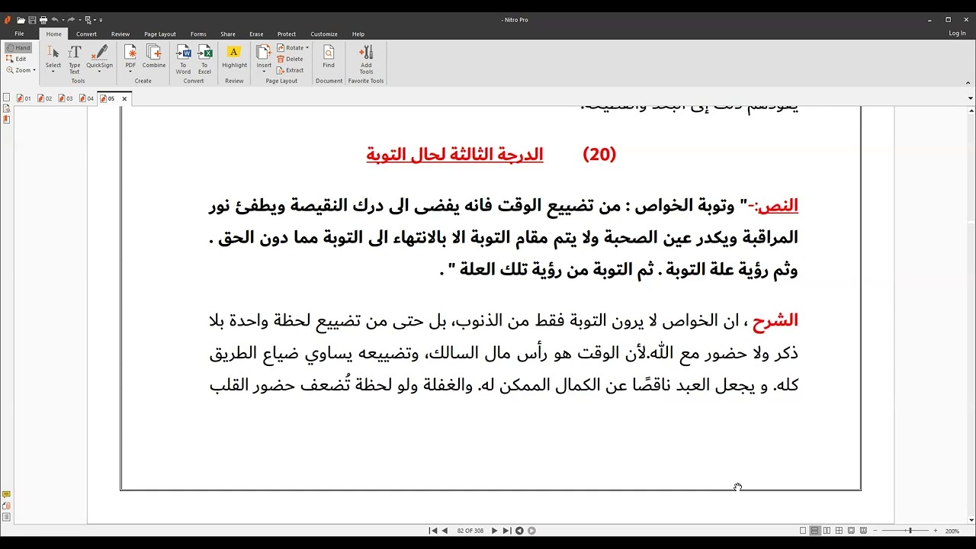This screenshot has height=549, width=976.
Task: Save document via quick access toolbar
Action: (32, 20)
